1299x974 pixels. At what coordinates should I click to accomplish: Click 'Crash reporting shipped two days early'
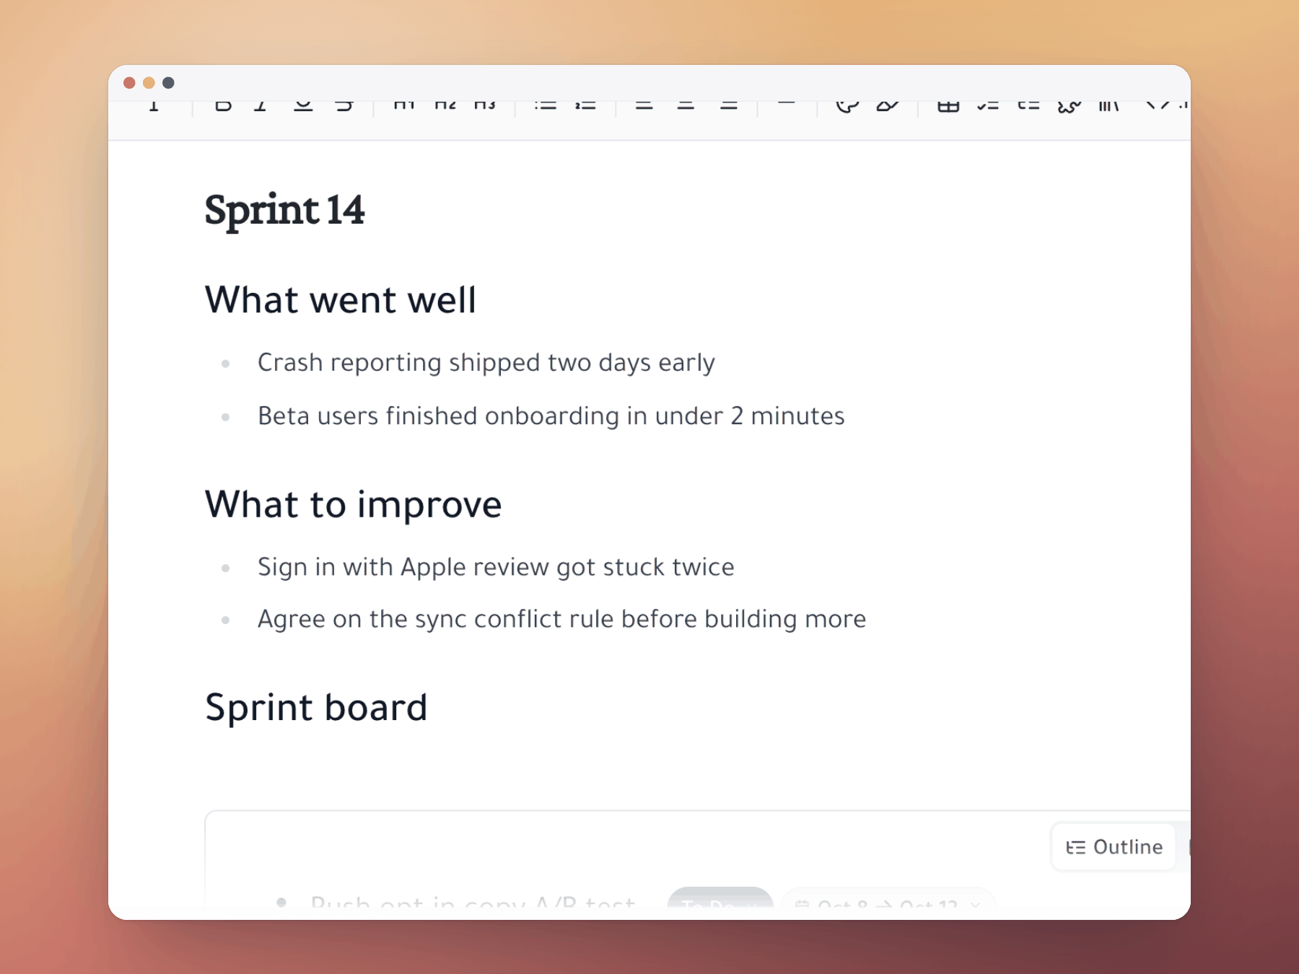tap(486, 363)
